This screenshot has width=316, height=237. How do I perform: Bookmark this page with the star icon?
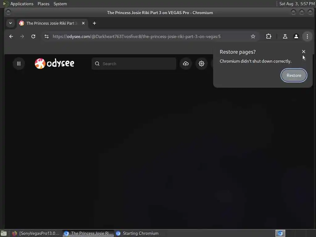253,36
